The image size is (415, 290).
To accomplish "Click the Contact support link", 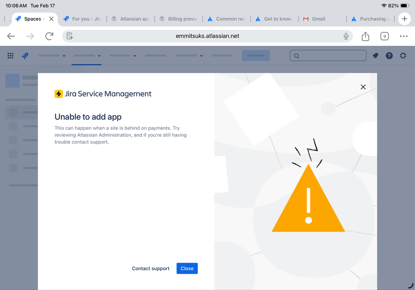I will [x=151, y=268].
